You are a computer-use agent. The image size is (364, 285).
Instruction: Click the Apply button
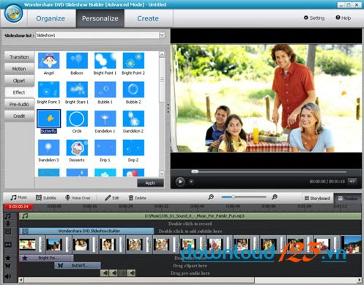150,183
